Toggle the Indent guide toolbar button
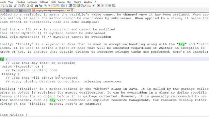 71,6
